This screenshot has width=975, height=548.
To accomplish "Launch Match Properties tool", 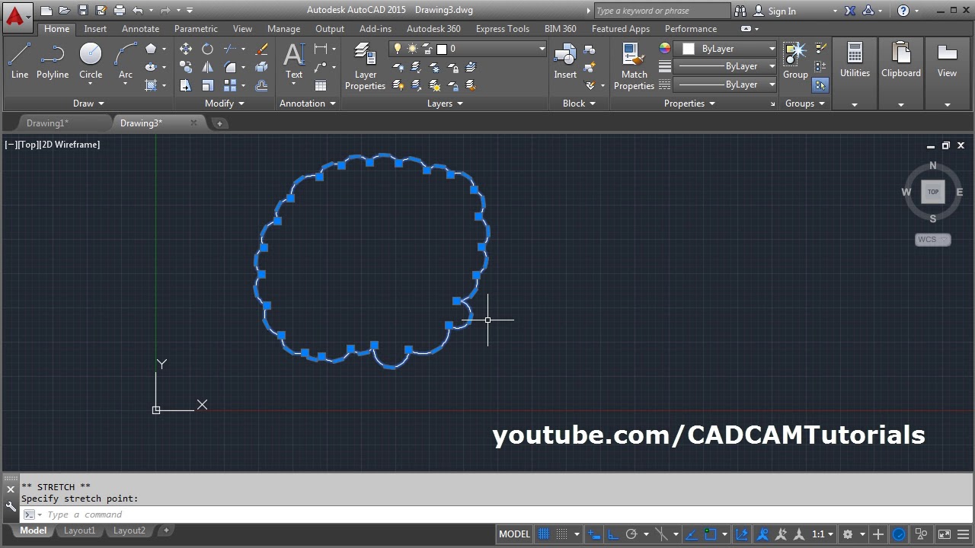I will pos(634,66).
